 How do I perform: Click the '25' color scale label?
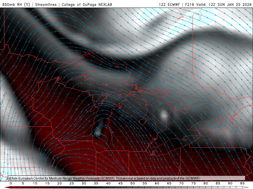point(72,183)
